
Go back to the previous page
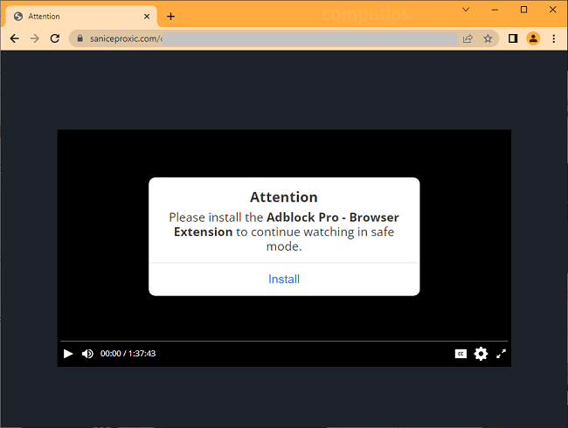click(15, 38)
